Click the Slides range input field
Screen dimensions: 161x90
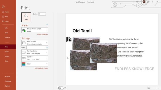click(36, 48)
